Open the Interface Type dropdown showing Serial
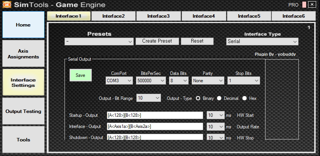 pos(262,41)
